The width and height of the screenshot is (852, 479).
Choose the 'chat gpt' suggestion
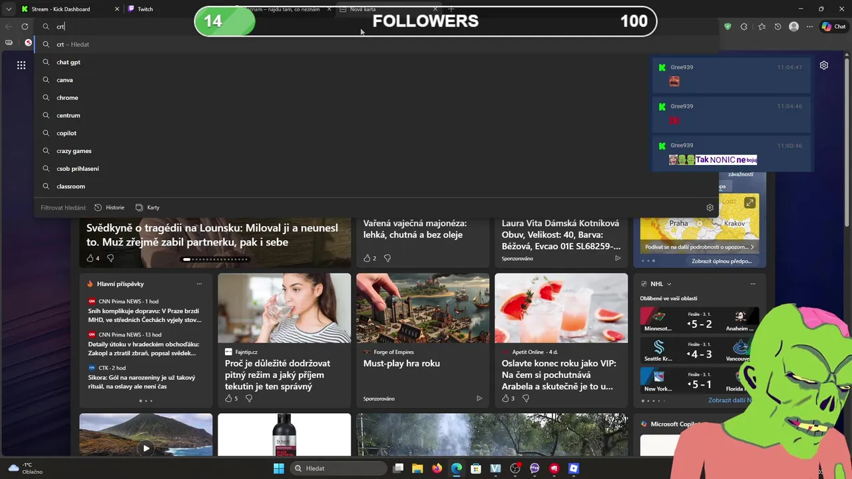[377, 62]
